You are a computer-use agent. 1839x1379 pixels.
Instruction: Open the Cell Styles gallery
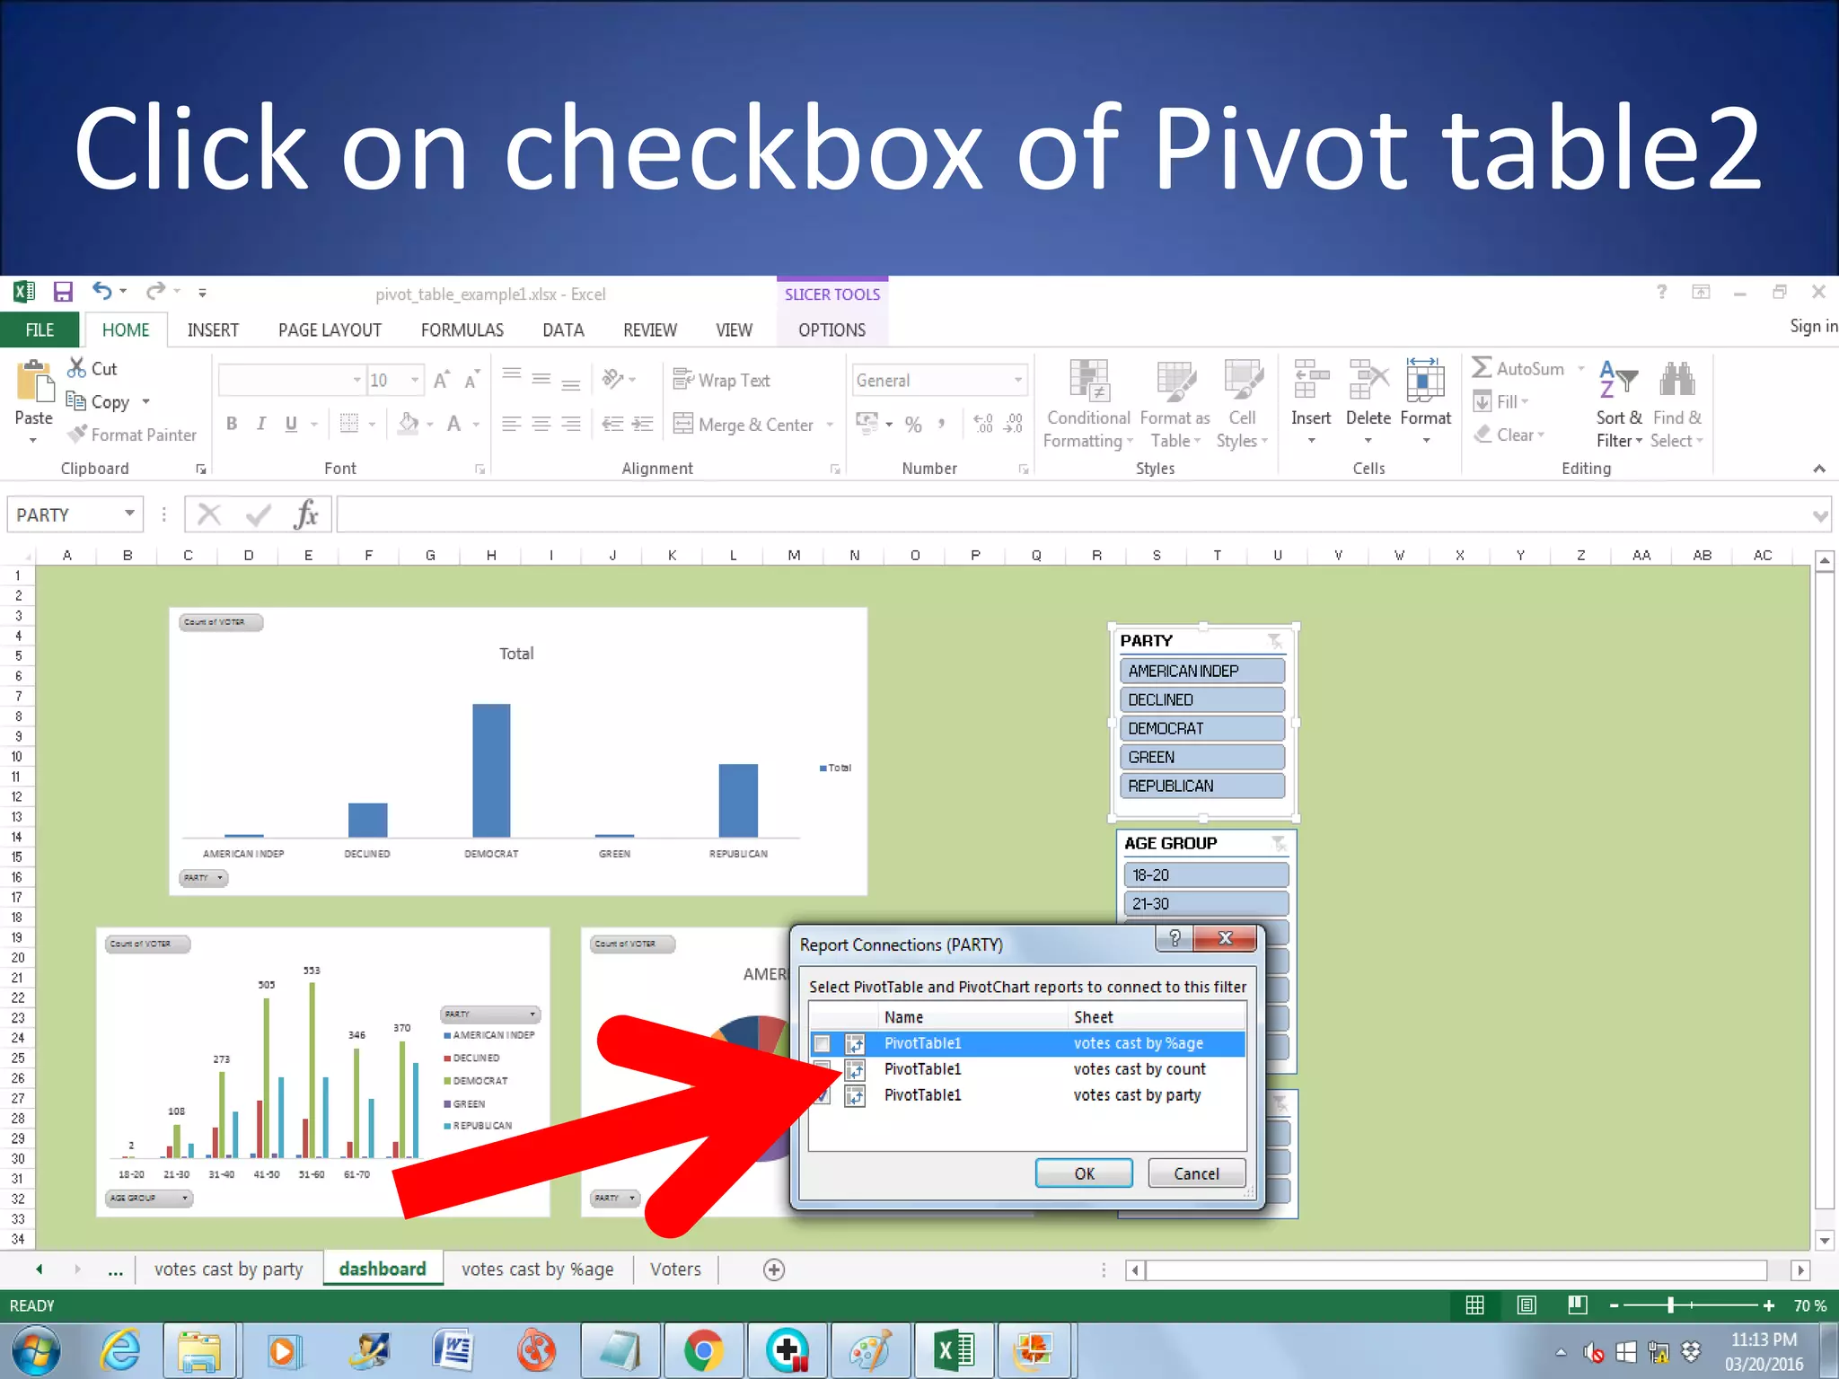tap(1242, 404)
